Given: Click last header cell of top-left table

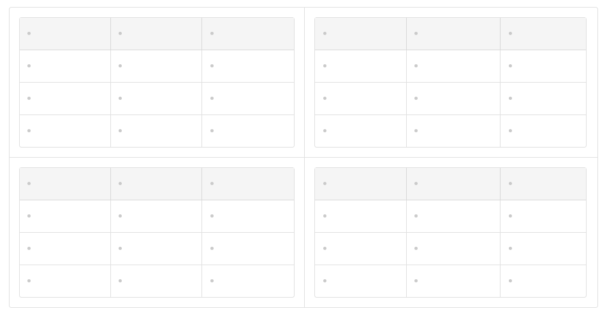Looking at the screenshot, I should (248, 34).
